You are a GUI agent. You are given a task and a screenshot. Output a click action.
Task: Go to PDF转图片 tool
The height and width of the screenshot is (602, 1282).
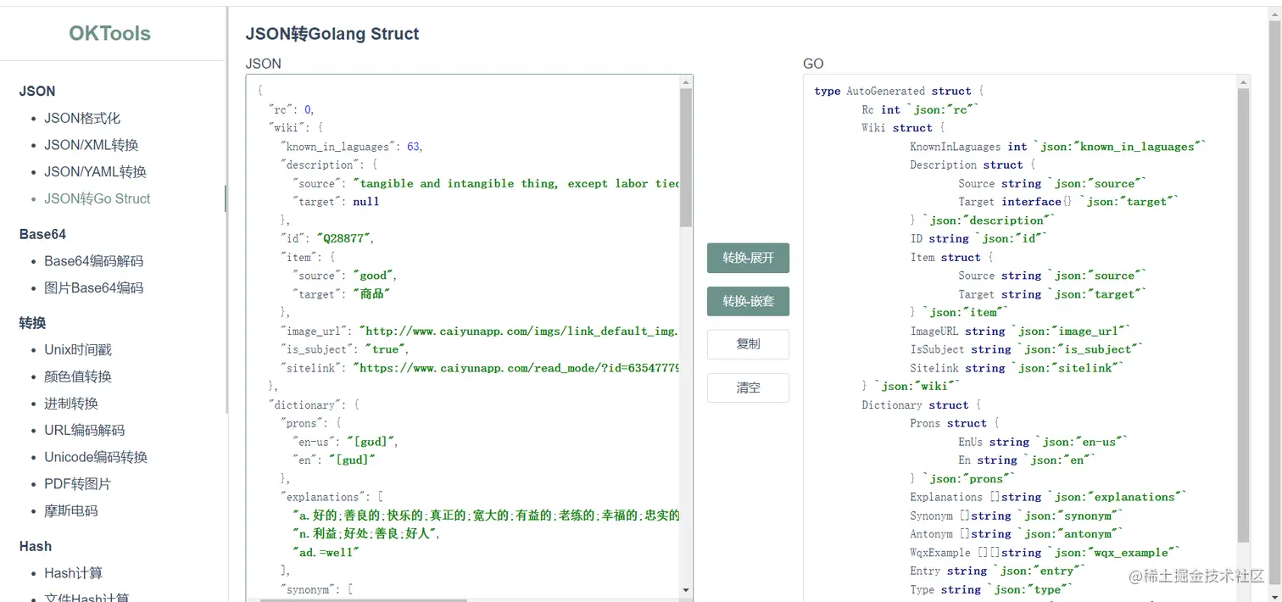click(x=77, y=483)
